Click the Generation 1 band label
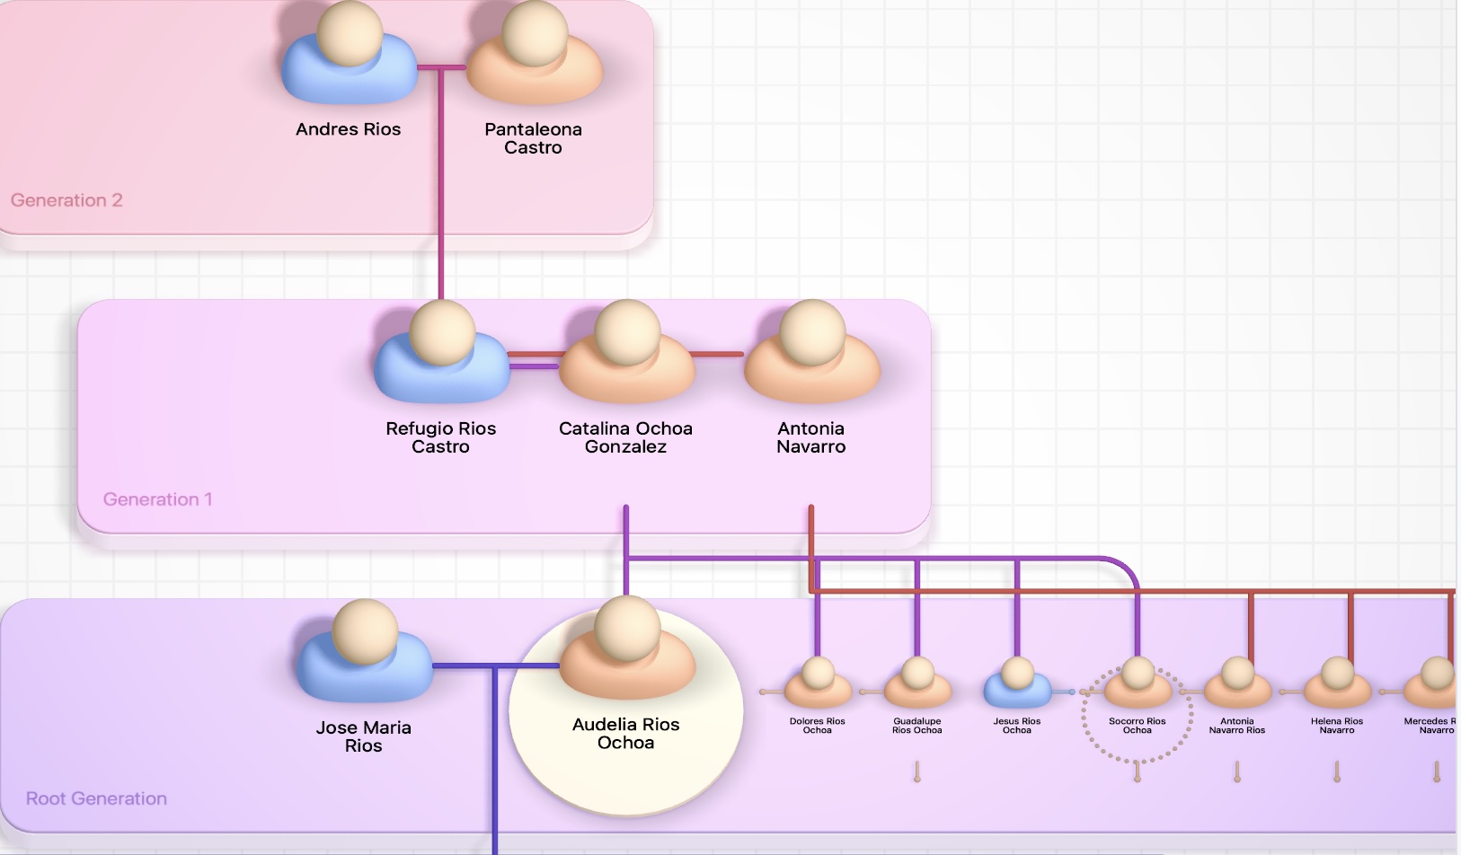The width and height of the screenshot is (1461, 855). click(157, 499)
